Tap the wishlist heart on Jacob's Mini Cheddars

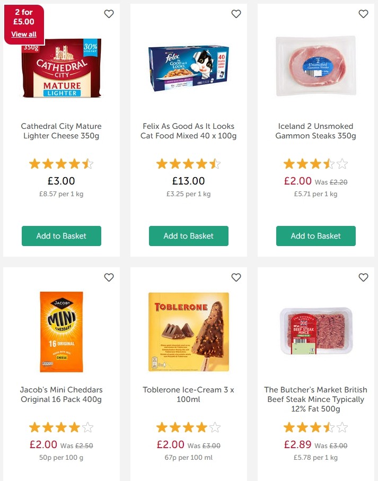(x=109, y=277)
